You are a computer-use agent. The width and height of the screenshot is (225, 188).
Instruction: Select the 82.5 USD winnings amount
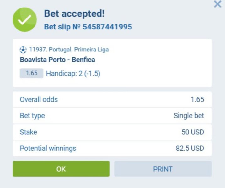190,148
